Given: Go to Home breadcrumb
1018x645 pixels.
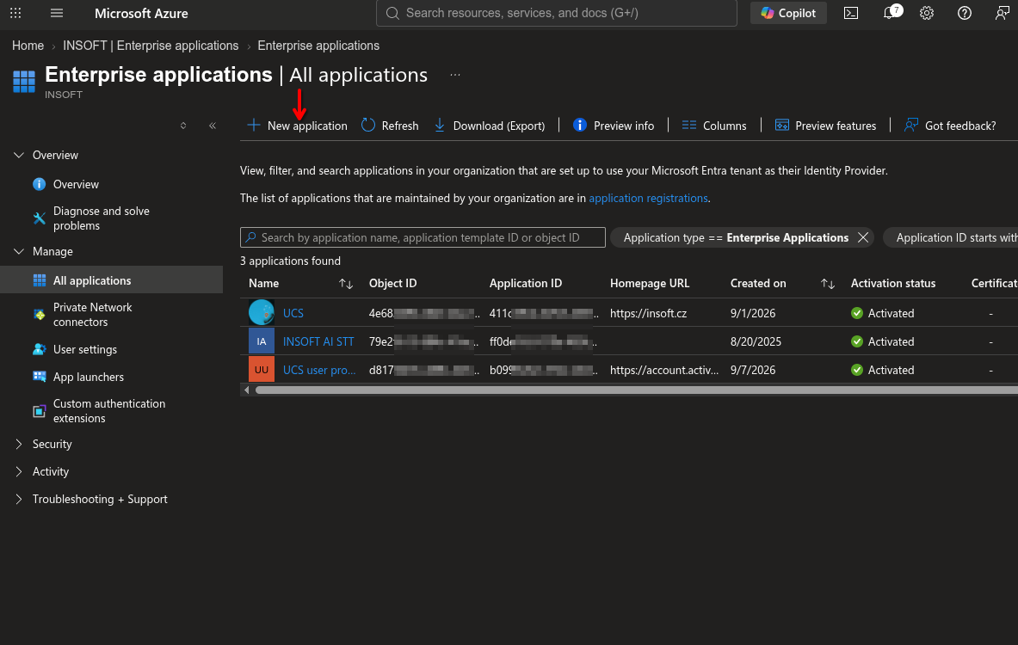Looking at the screenshot, I should click(x=28, y=46).
